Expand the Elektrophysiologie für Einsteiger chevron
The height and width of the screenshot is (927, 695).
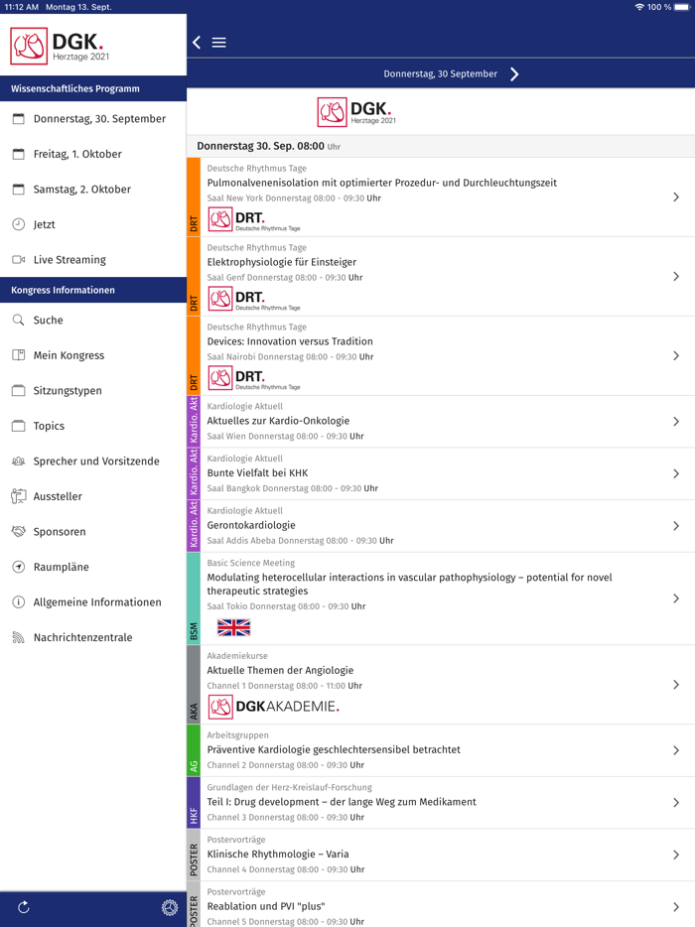(x=676, y=277)
